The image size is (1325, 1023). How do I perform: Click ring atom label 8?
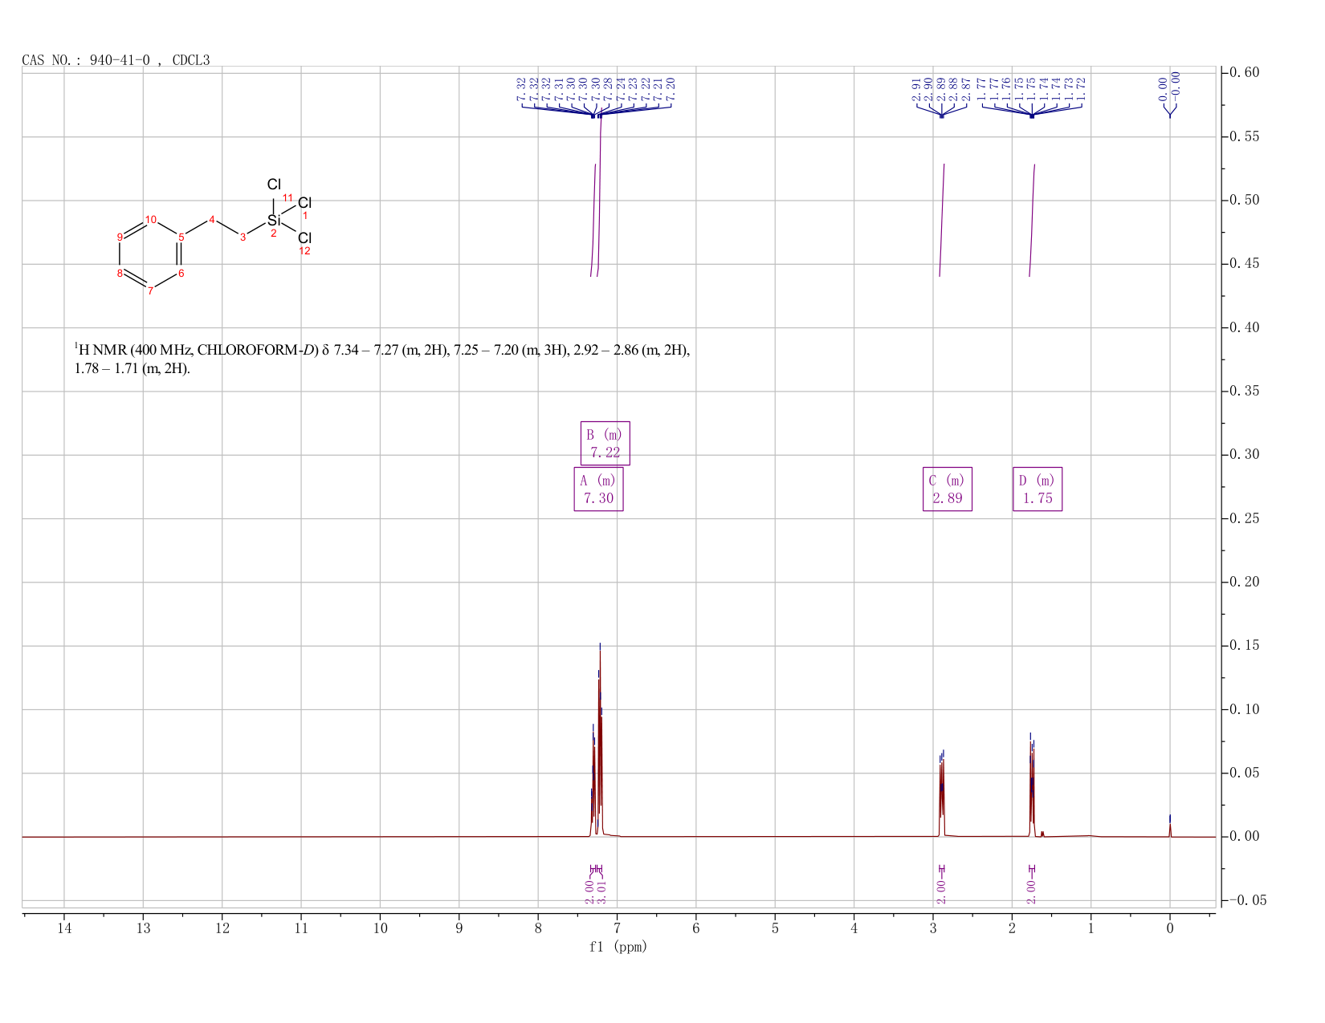120,273
